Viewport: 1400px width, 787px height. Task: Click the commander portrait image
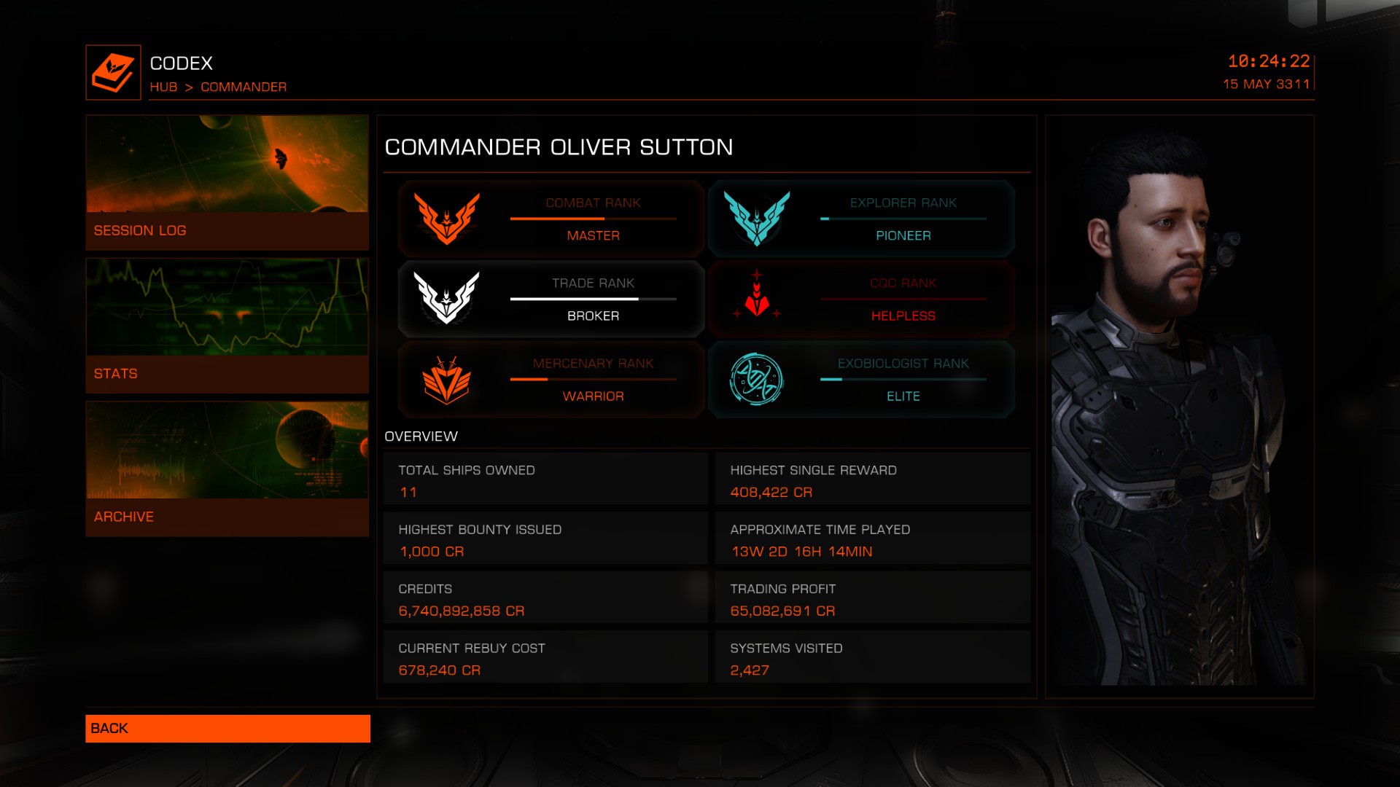point(1180,407)
